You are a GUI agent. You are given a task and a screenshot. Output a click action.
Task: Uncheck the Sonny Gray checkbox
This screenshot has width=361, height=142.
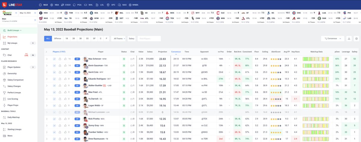tap(54, 126)
